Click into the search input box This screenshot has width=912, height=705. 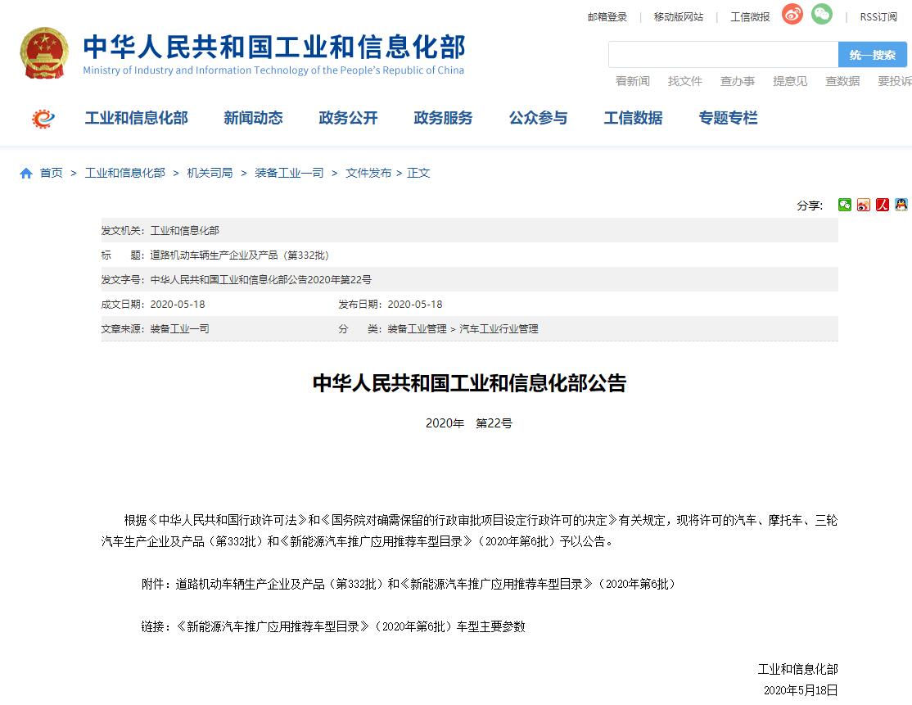[x=723, y=55]
